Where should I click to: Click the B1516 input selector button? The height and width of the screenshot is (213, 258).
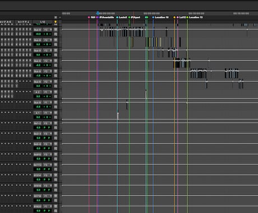[38, 186]
